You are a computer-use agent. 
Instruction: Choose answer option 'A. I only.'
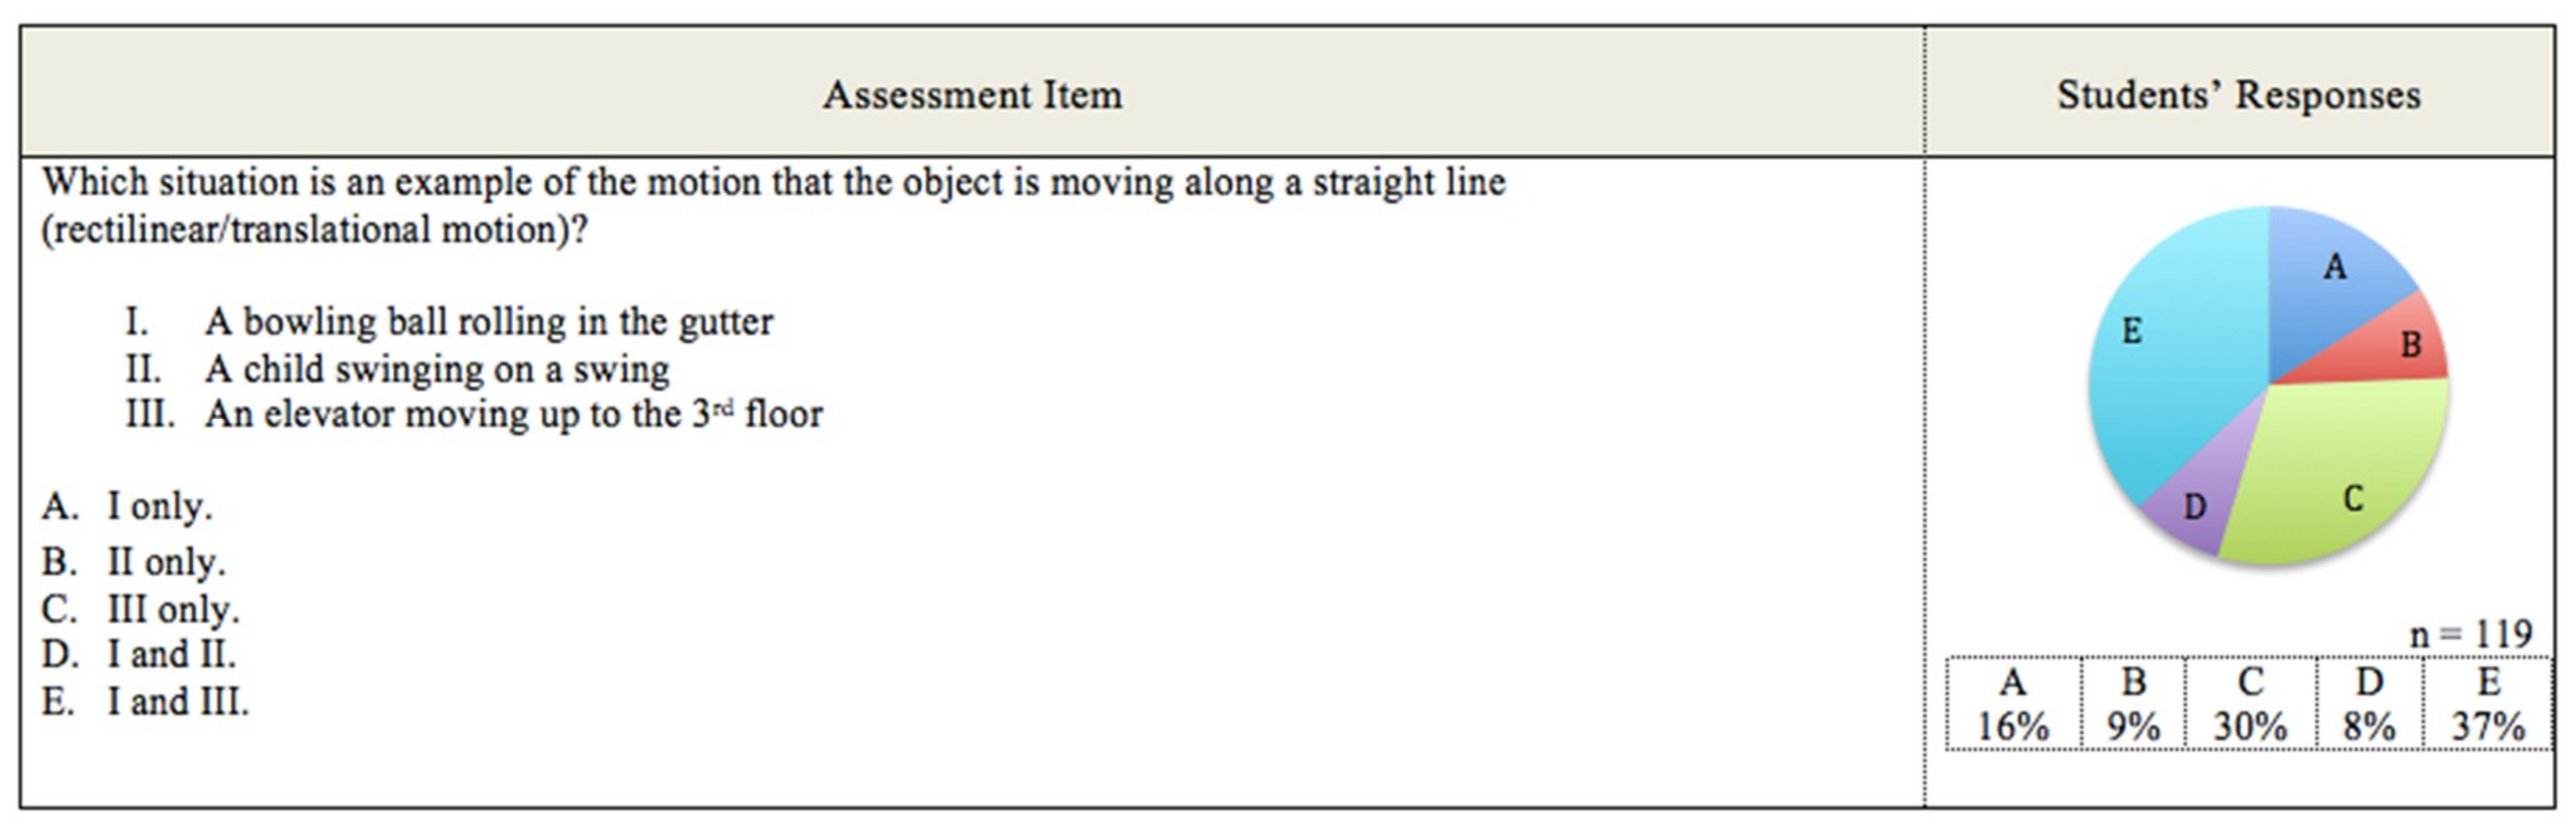(127, 507)
